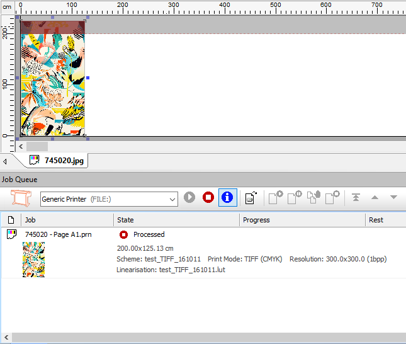Open the Generic Printer dropdown
Screen dimensions: 406x344
pyautogui.click(x=109, y=199)
